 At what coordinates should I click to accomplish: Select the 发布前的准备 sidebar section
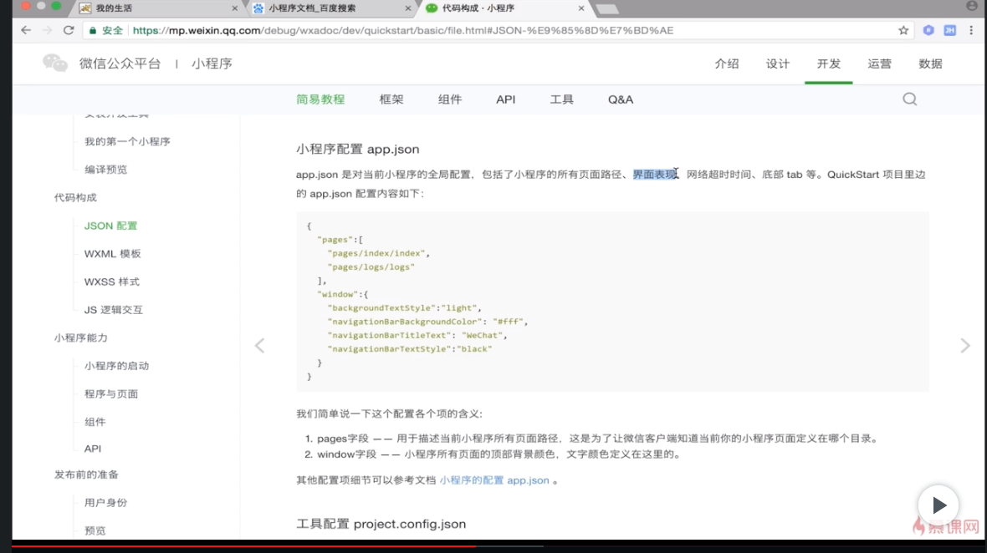tap(86, 474)
